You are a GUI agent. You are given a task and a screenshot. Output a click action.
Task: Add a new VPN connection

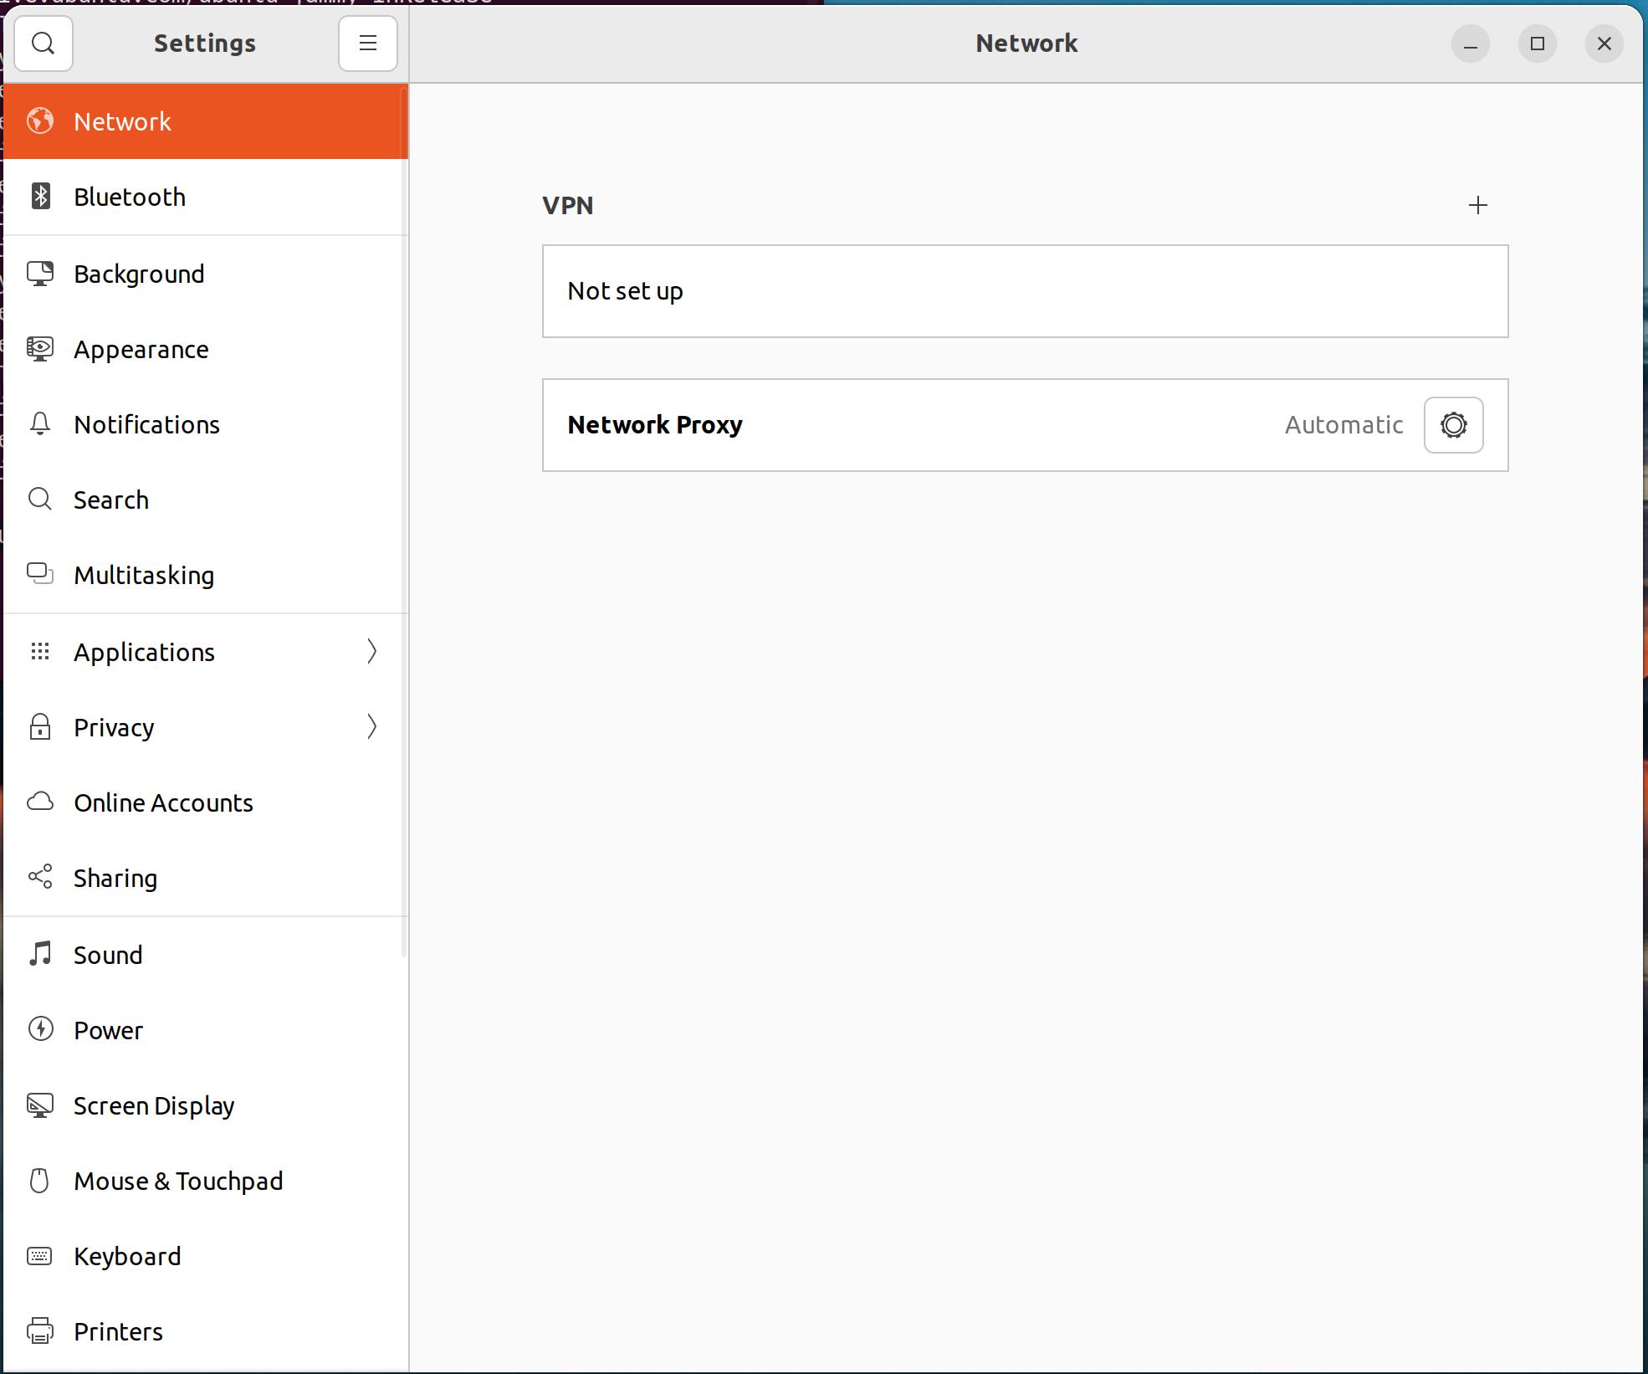pos(1478,205)
